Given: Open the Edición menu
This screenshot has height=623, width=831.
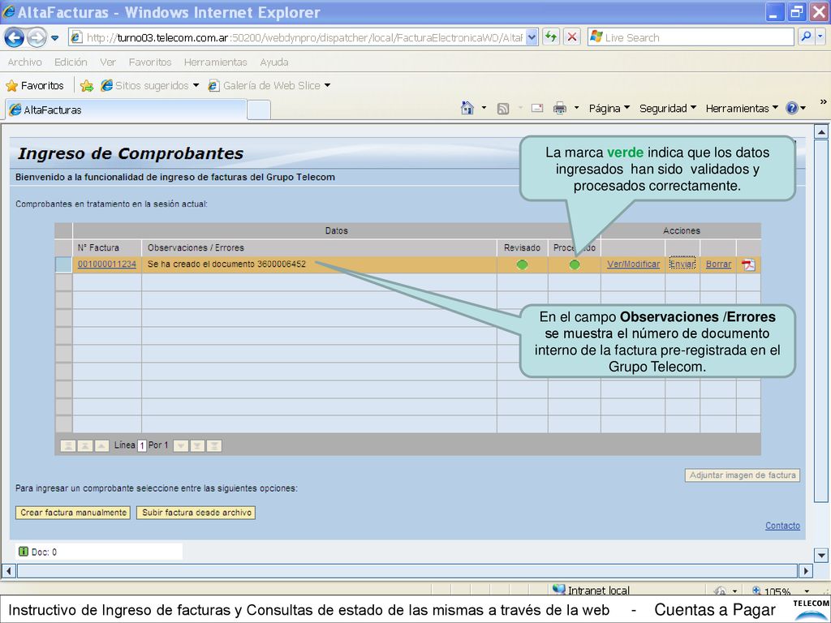Looking at the screenshot, I should coord(71,62).
